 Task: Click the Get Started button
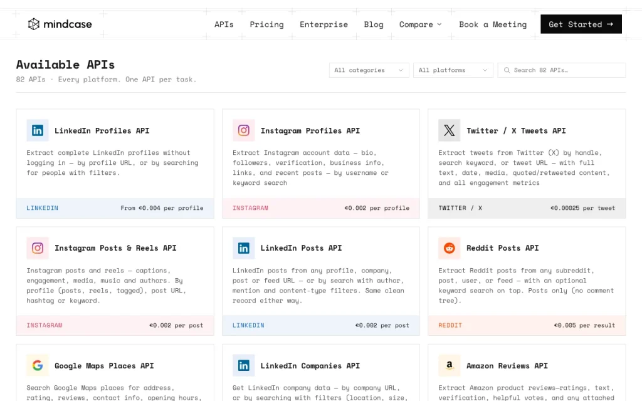point(581,24)
